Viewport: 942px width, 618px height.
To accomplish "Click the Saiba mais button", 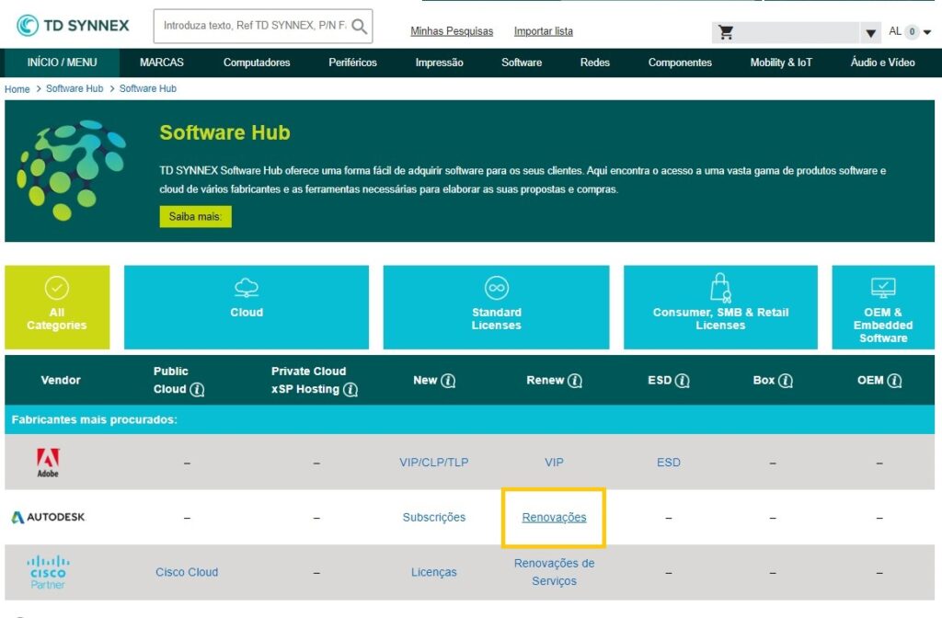I will [195, 217].
